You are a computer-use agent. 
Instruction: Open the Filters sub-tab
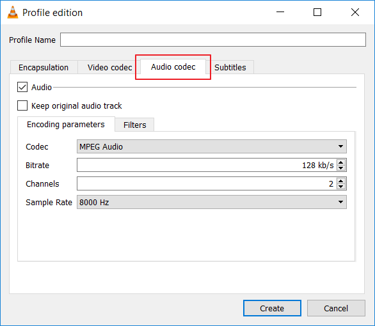[134, 125]
